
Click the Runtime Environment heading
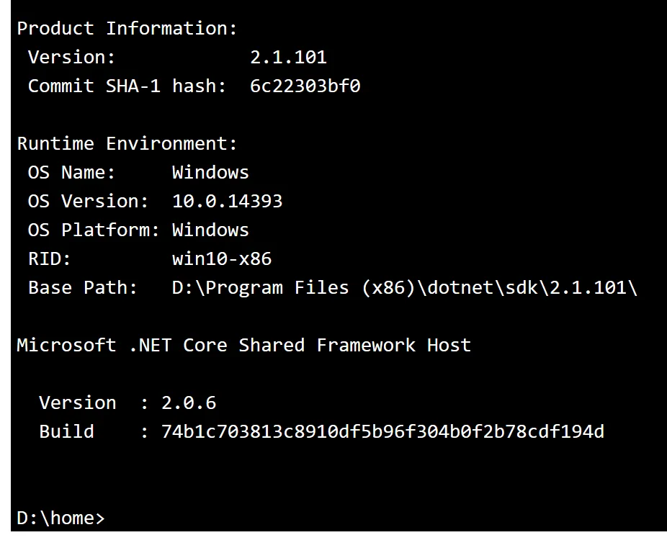pyautogui.click(x=127, y=144)
